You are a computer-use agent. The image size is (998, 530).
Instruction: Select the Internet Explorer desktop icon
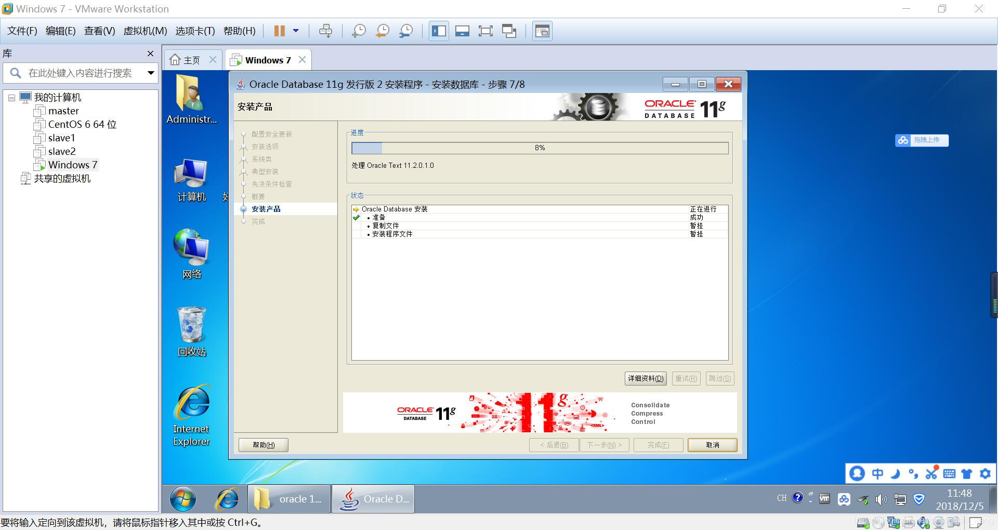pos(192,415)
